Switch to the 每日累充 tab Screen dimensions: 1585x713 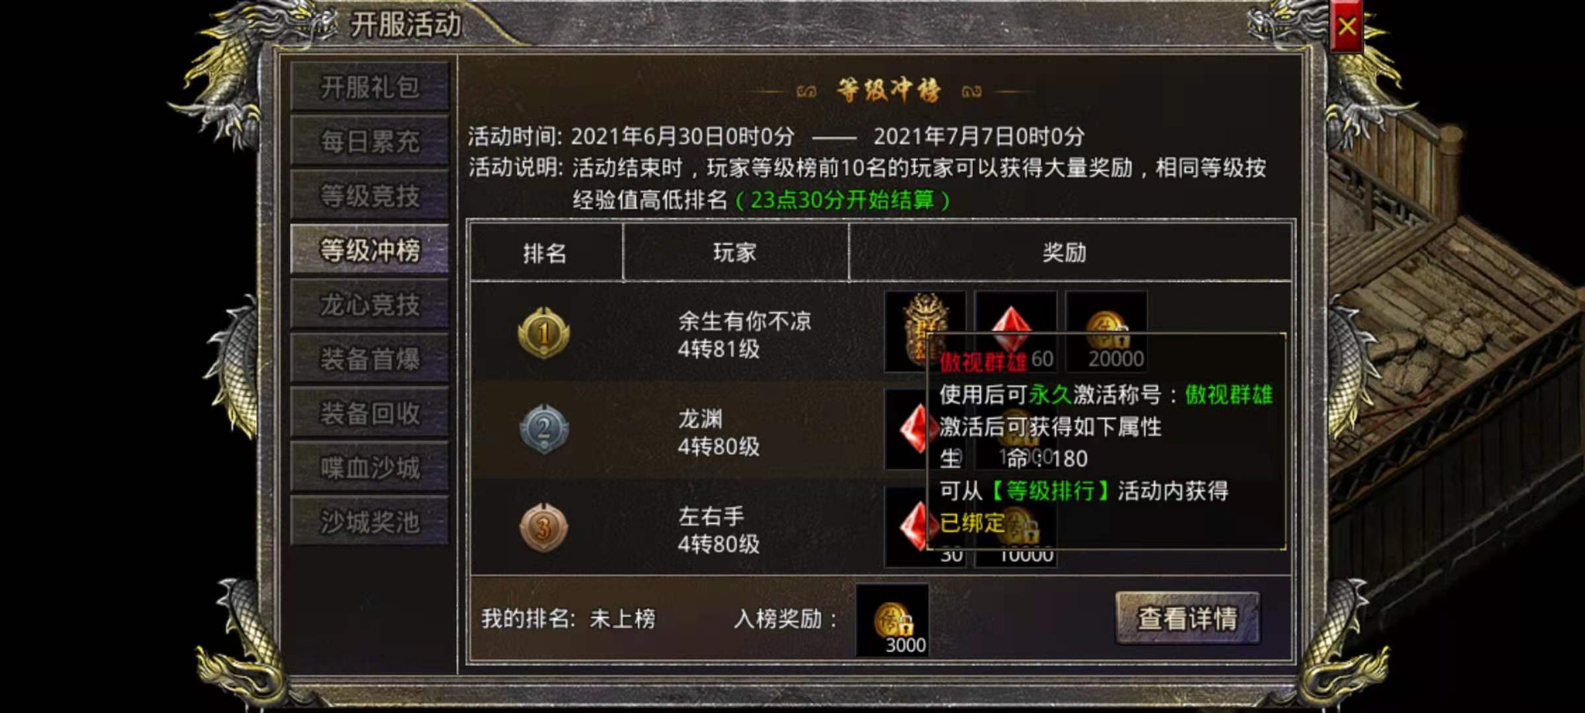click(370, 141)
